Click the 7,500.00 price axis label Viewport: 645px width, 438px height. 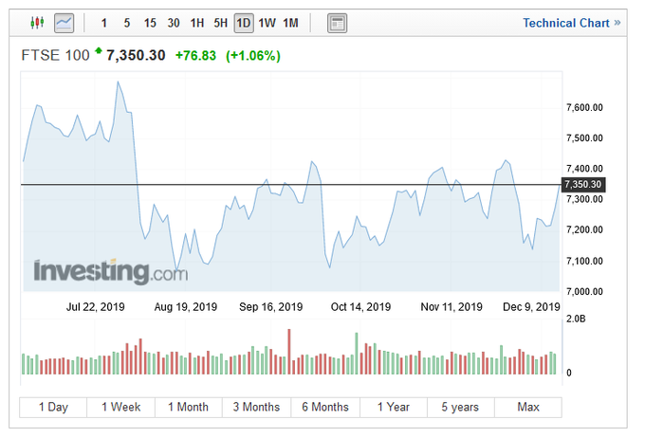coord(584,138)
